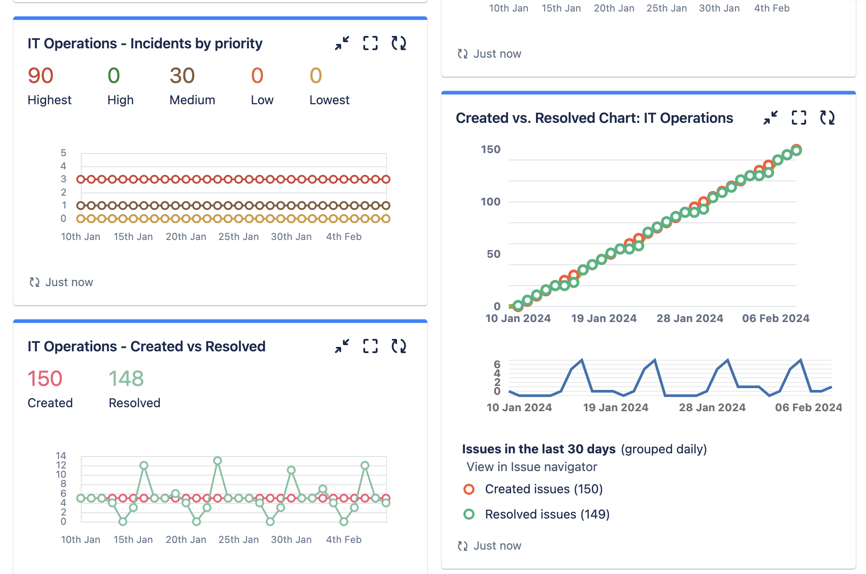The width and height of the screenshot is (866, 574).
Task: Maximize the Incidents by priority gadget
Action: pyautogui.click(x=370, y=43)
